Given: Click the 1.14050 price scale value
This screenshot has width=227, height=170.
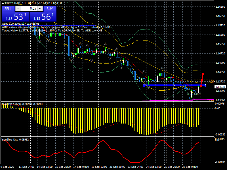Looking at the screenshot, I should (220, 72).
